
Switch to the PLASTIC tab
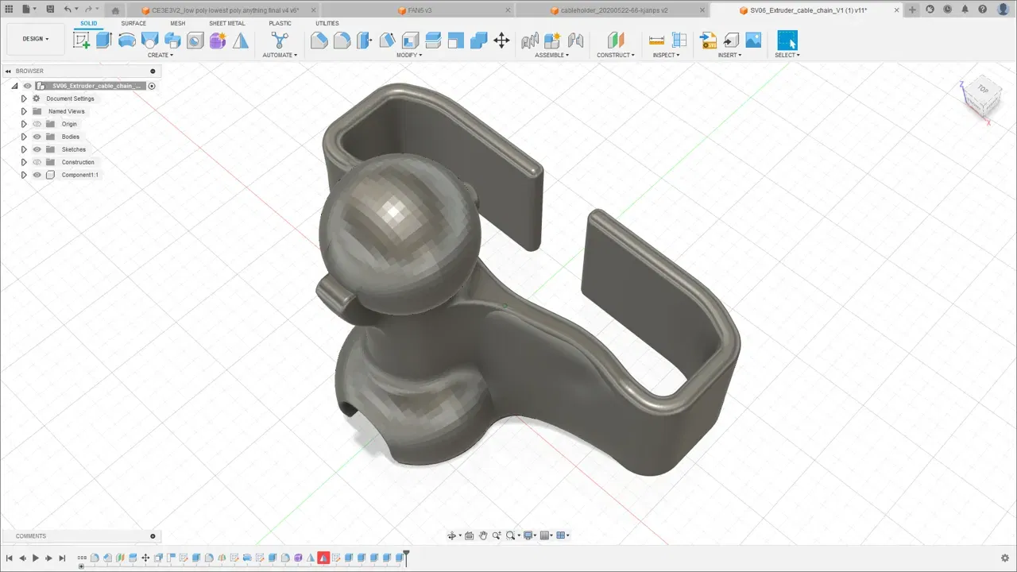pyautogui.click(x=280, y=23)
